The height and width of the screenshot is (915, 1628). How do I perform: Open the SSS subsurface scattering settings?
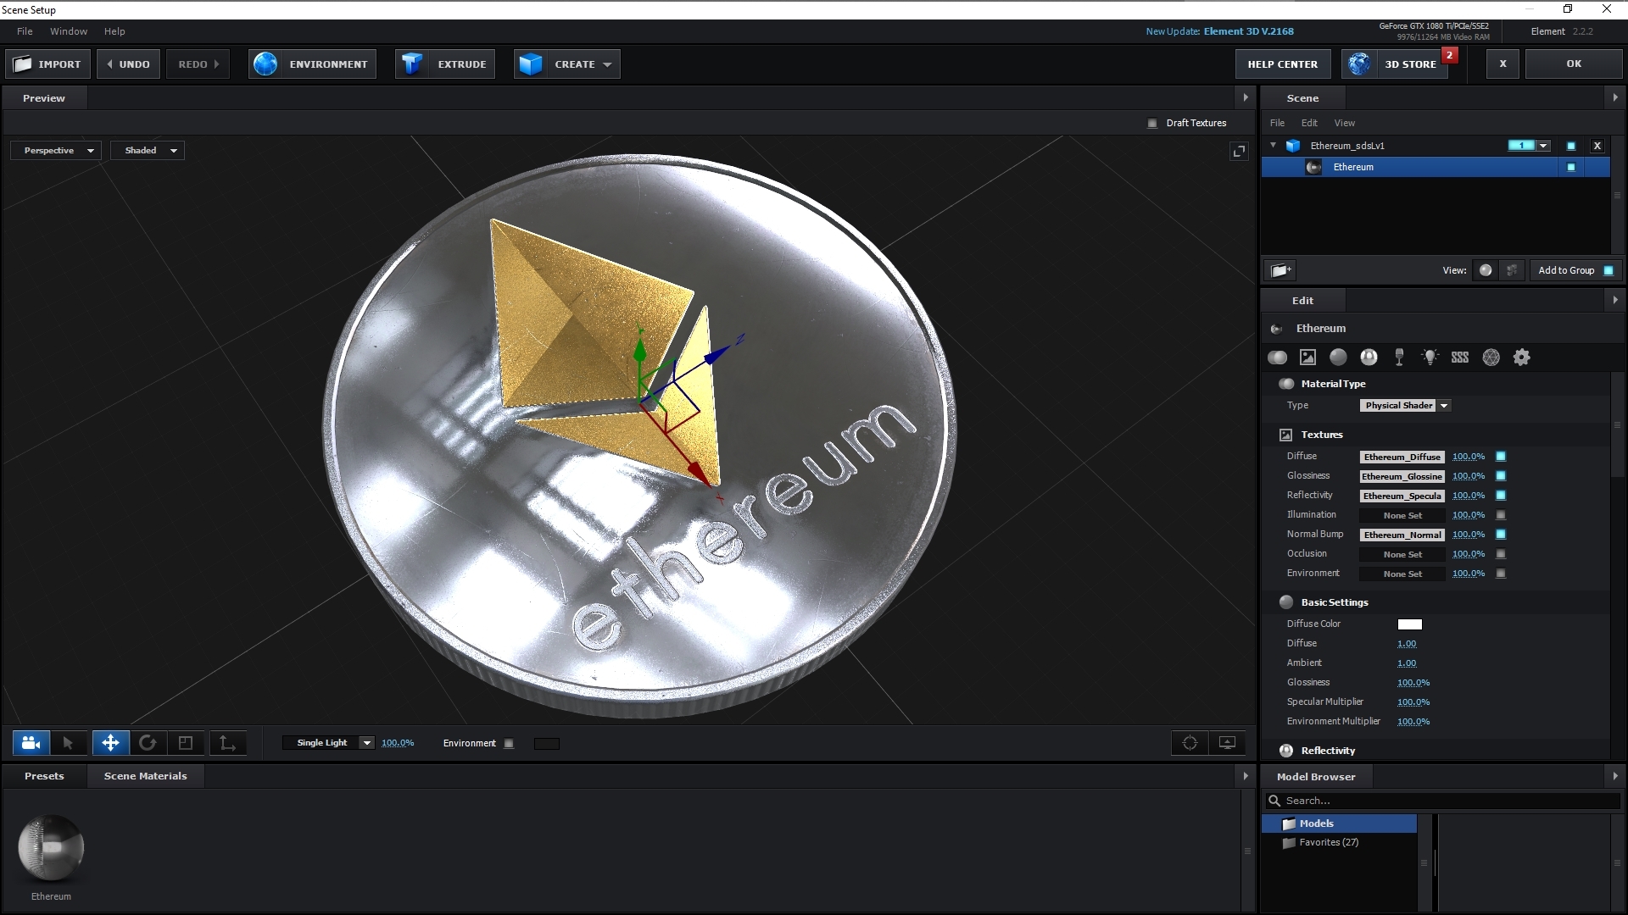pyautogui.click(x=1459, y=358)
